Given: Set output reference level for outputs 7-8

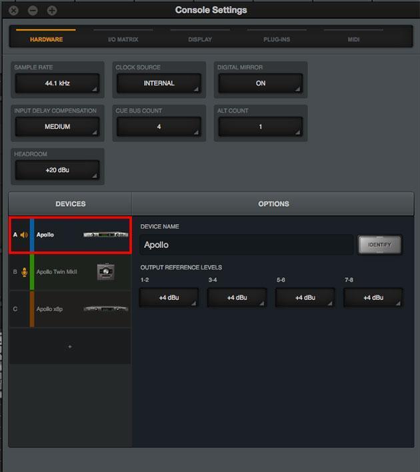Looking at the screenshot, I should 373,298.
